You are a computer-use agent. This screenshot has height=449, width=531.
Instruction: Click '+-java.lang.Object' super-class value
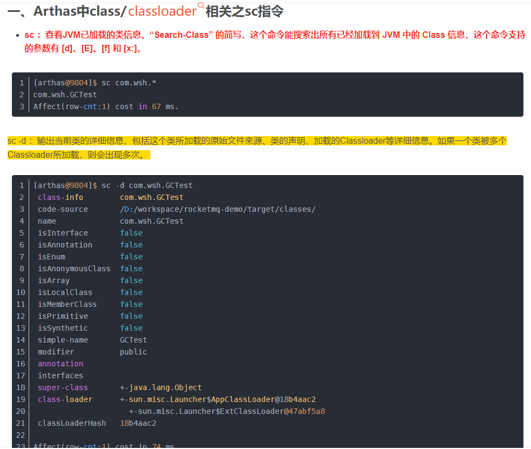[x=161, y=387]
